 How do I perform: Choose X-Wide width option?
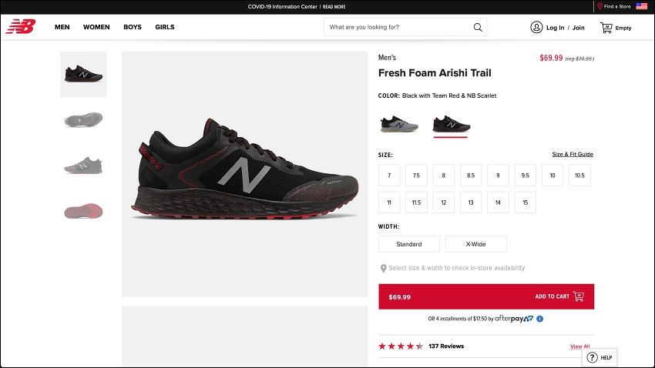click(475, 244)
